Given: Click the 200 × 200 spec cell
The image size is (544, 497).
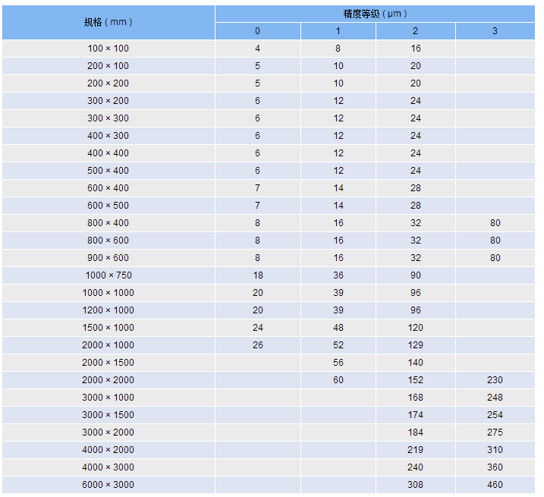Looking at the screenshot, I should [x=108, y=83].
